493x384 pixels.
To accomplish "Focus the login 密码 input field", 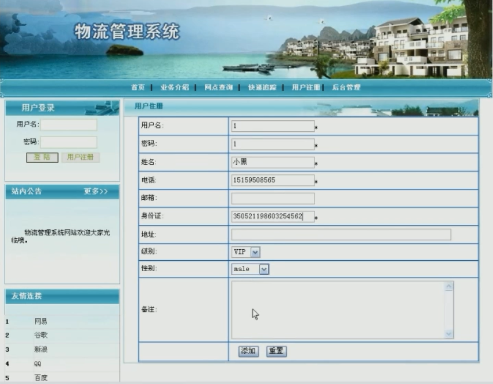I will coord(69,142).
